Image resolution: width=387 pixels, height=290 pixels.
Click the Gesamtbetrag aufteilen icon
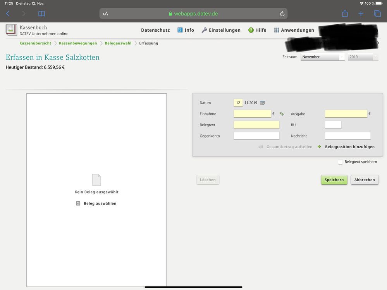tap(261, 147)
